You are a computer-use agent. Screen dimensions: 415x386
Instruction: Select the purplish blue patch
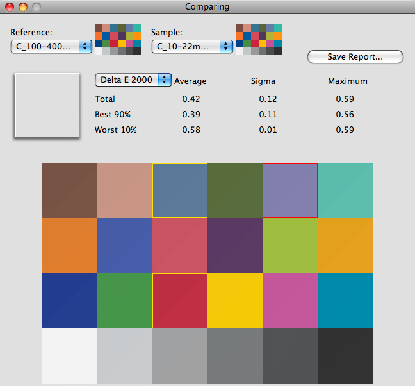(x=125, y=246)
